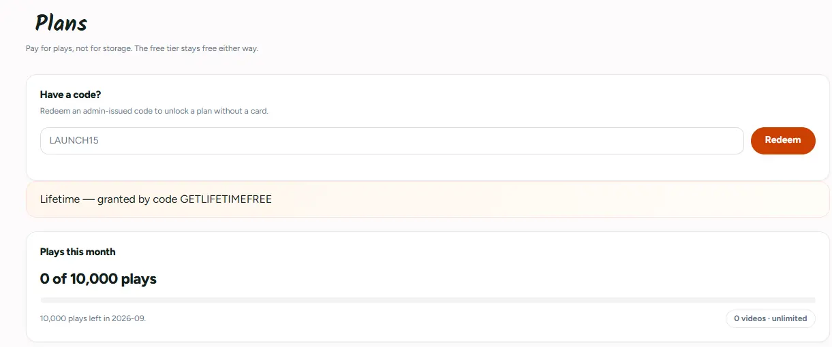
Task: Click the orange Redeem button
Action: [783, 141]
